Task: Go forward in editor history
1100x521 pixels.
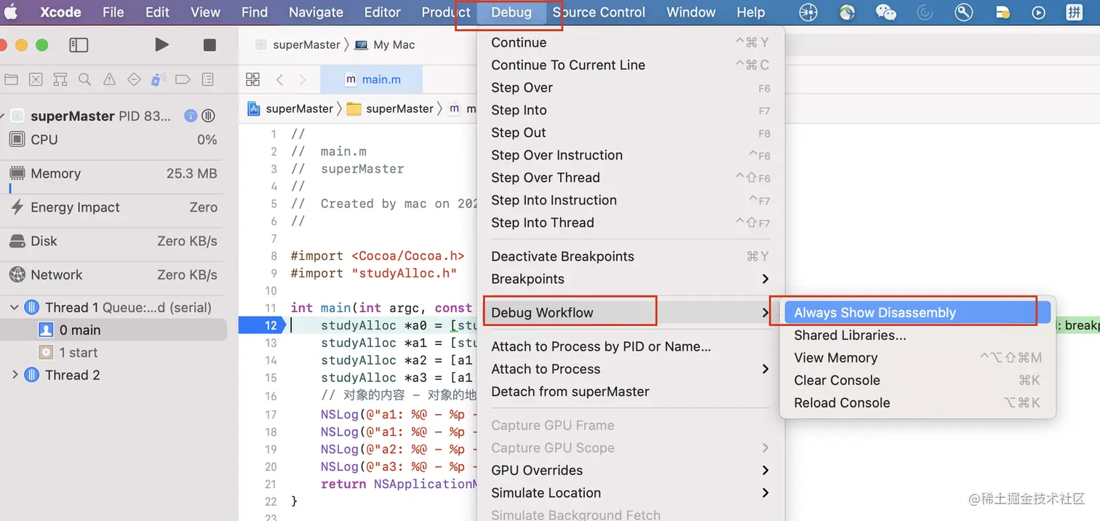Action: (x=303, y=79)
